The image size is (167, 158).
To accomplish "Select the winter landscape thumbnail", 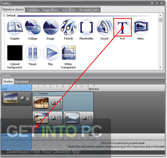I will [72, 118].
